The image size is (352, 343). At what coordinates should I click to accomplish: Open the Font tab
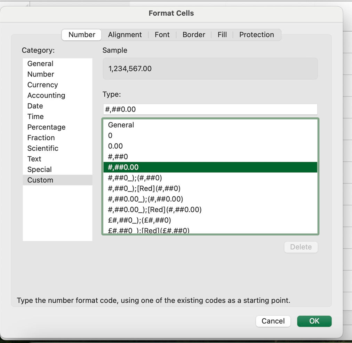162,34
